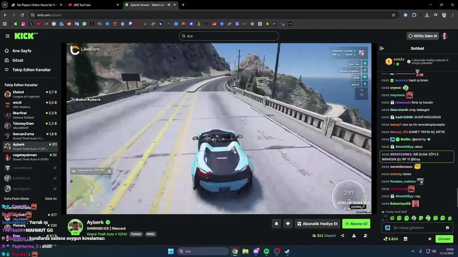Open the Kick hamburger sidebar menu
Screen dimensions: 458x257
tap(8, 36)
